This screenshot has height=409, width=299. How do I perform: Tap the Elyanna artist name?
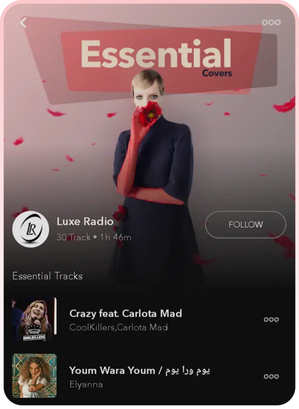[x=86, y=385]
